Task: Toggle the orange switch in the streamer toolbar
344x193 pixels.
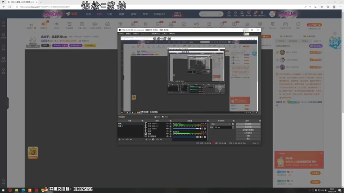Action: (x=44, y=24)
